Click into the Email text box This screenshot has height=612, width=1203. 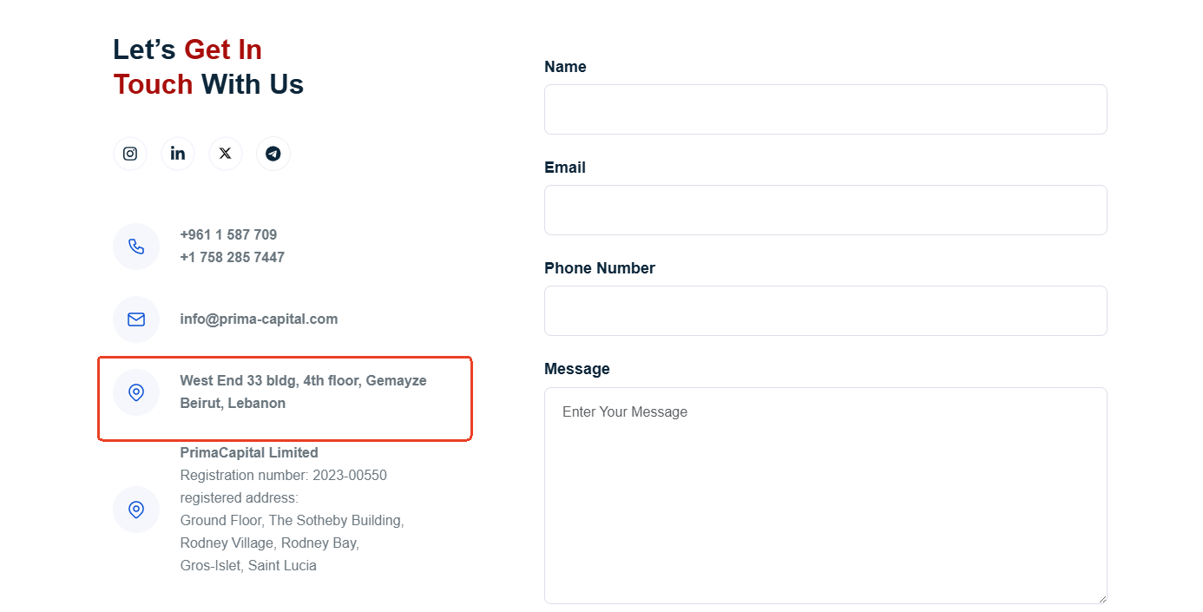tap(825, 210)
